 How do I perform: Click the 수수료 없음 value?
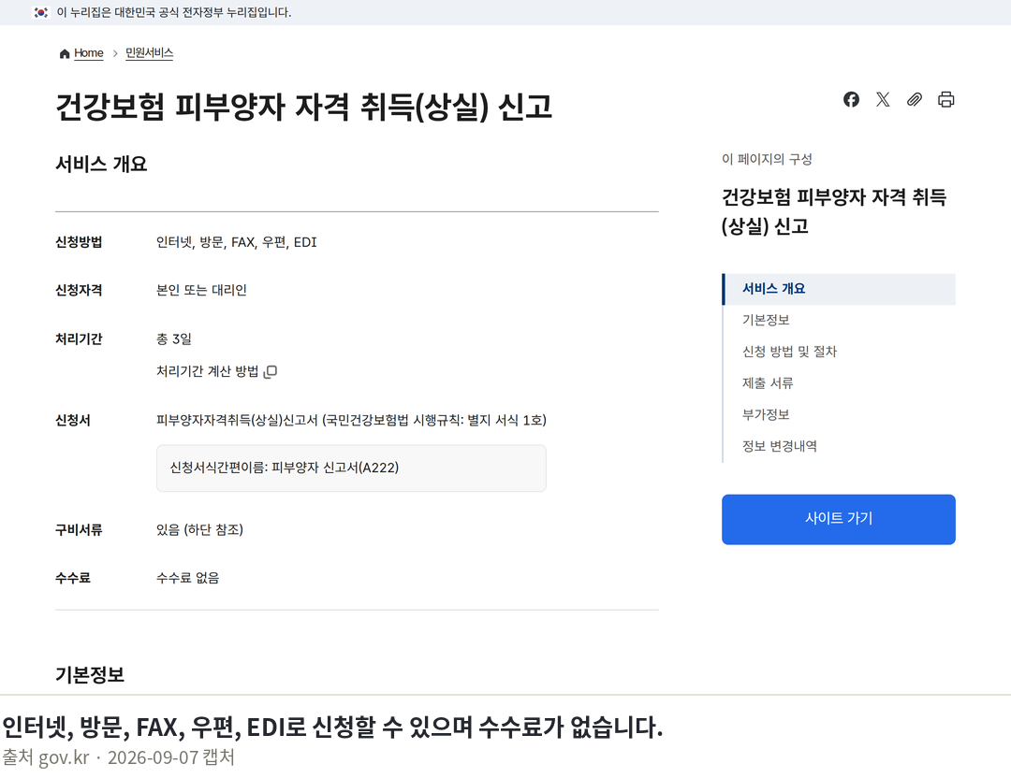pyautogui.click(x=187, y=578)
